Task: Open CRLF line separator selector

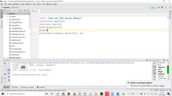Action: point(156,90)
